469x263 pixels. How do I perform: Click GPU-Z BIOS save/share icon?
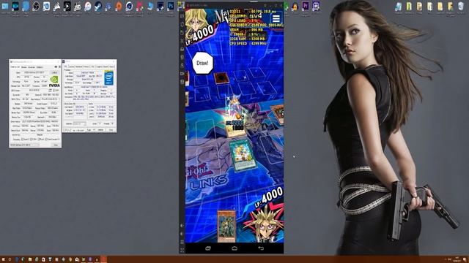point(51,91)
